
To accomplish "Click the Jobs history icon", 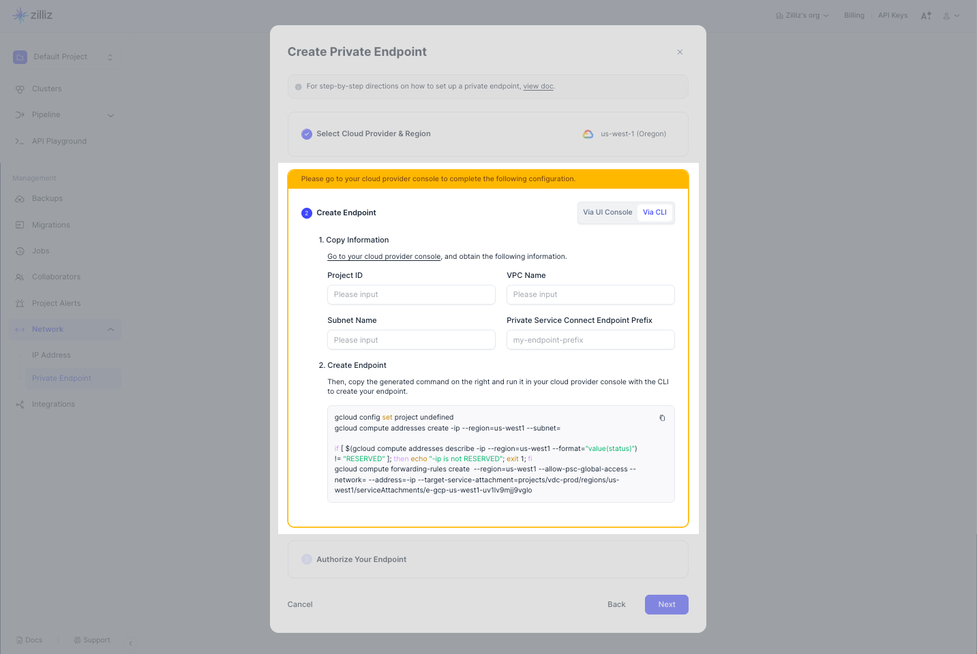I will tap(20, 251).
